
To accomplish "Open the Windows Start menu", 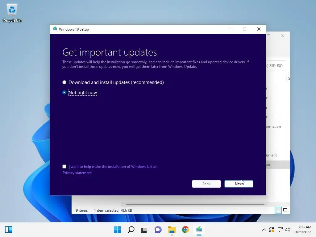I will point(117,230).
